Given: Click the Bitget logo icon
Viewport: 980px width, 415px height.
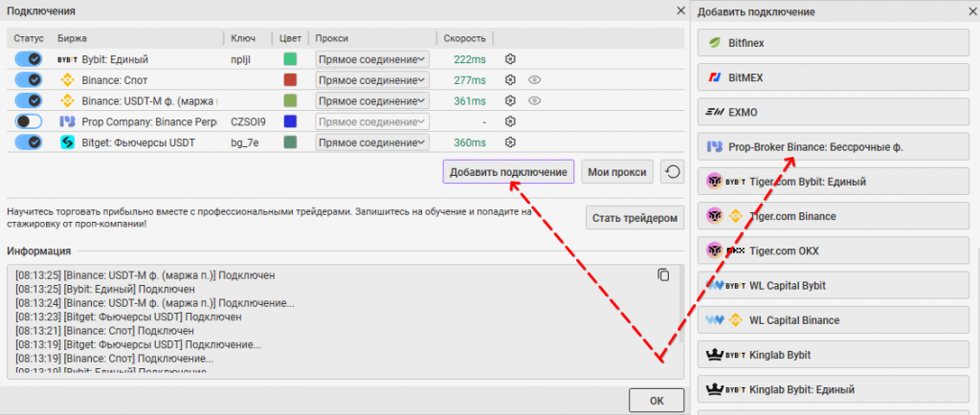Looking at the screenshot, I should 67,142.
